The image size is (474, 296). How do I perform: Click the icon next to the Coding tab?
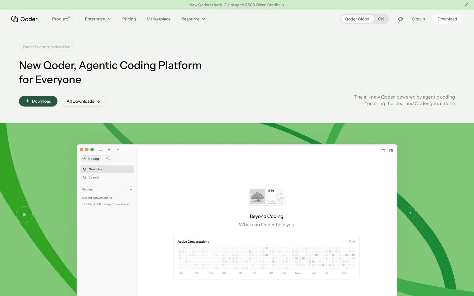(x=108, y=159)
